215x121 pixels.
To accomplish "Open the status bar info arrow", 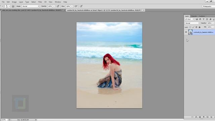I will click(x=36, y=120).
